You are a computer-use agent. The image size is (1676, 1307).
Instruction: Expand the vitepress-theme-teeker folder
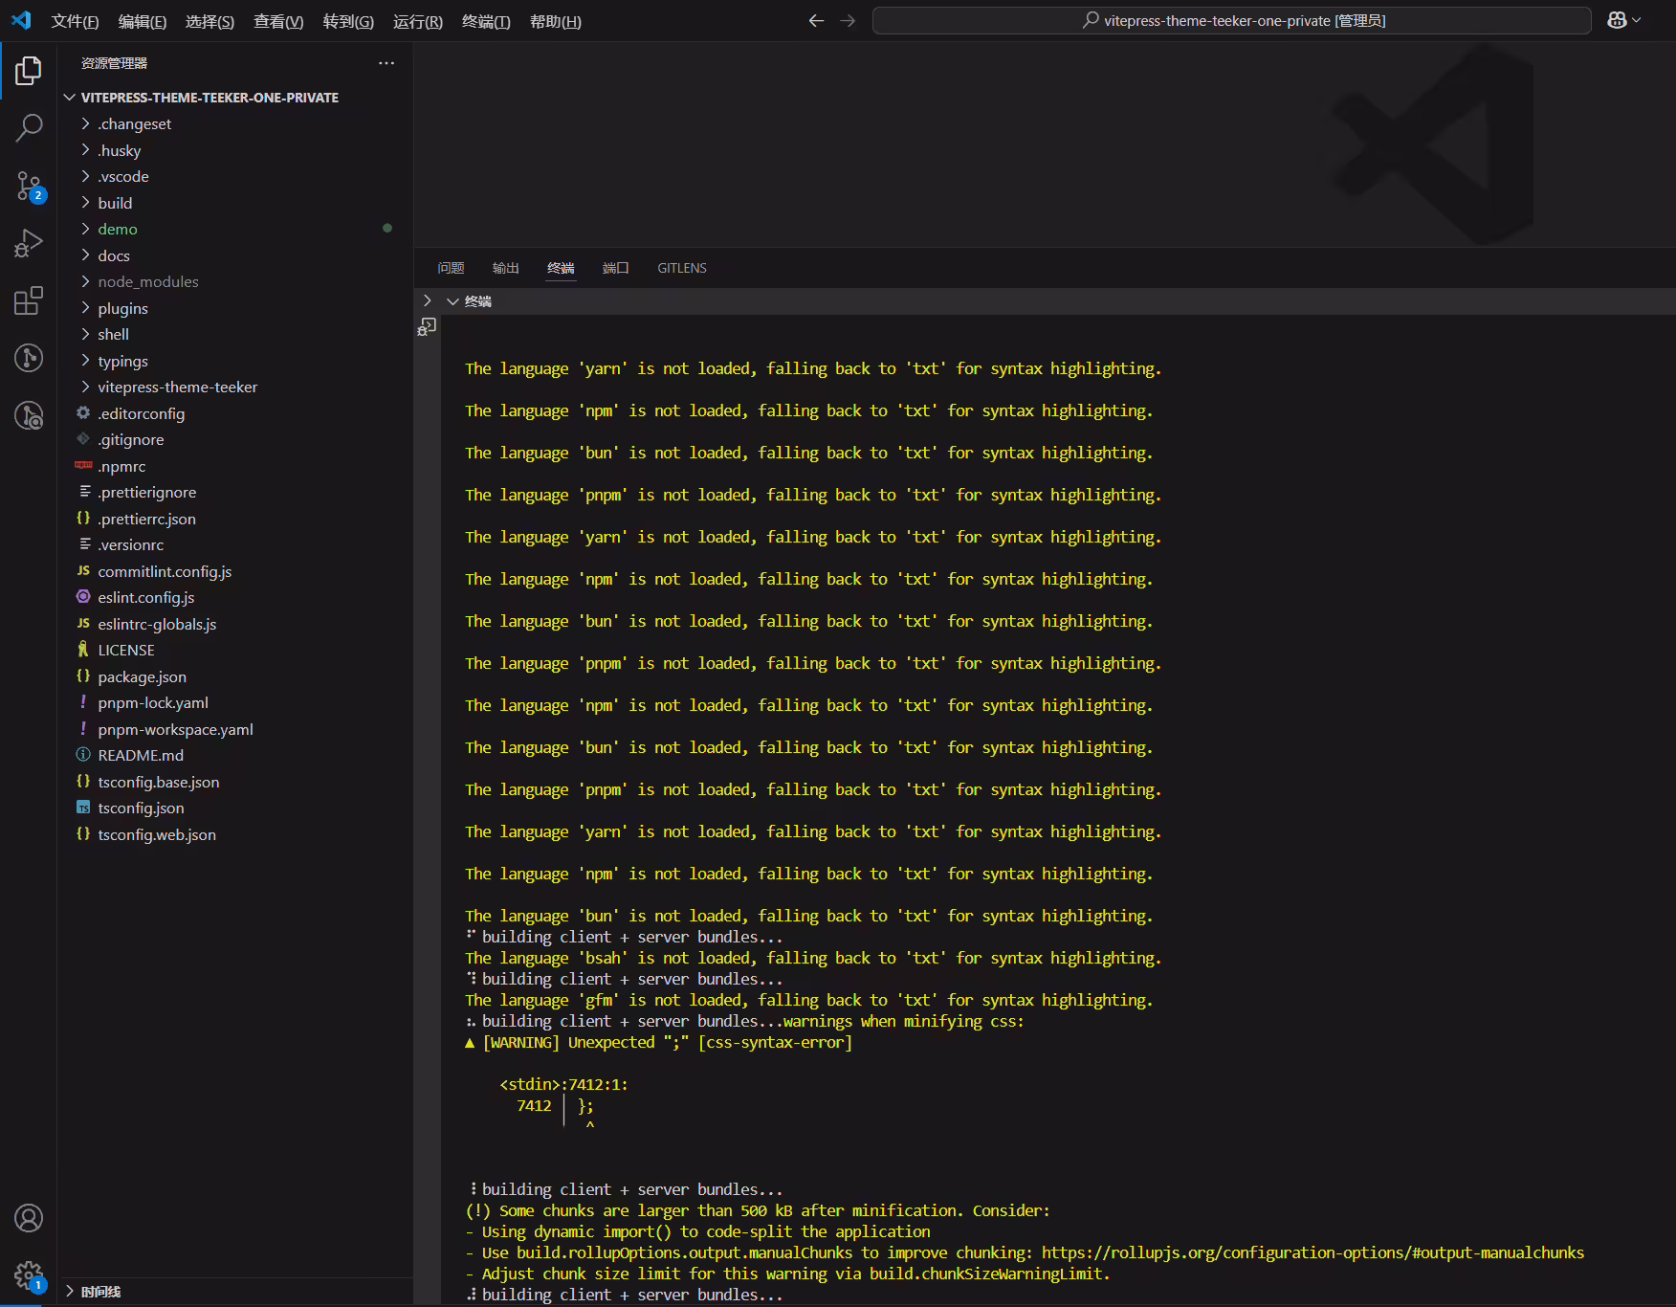point(85,387)
